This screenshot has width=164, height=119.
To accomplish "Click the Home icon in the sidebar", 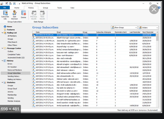I will [x=5, y=27].
